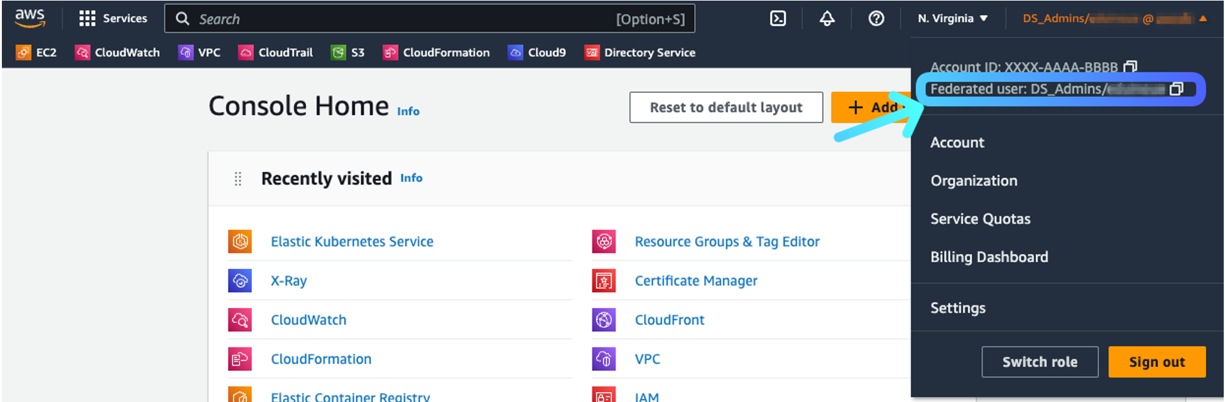Screen dimensions: 1225x402
Task: Open Resource Groups & Tag Editor link
Action: (727, 241)
